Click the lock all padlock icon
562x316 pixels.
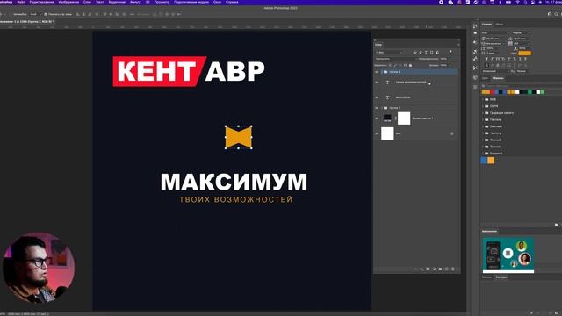(x=411, y=65)
